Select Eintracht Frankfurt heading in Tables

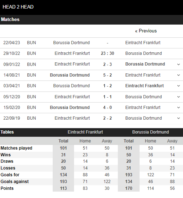tap(85, 132)
